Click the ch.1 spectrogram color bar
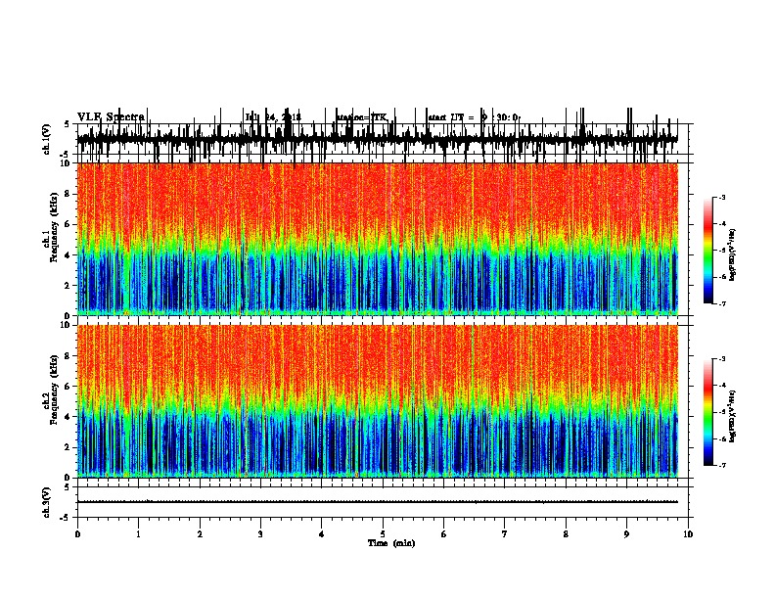Viewport: 775px width, 599px height. tap(708, 251)
